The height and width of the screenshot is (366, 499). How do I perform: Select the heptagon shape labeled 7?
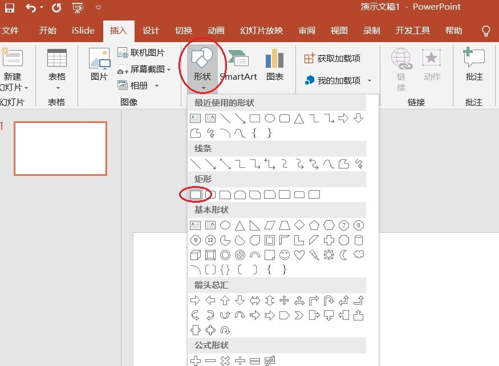click(x=344, y=225)
